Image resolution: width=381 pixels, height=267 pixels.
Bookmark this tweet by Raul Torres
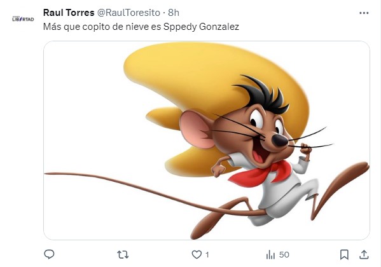pos(344,255)
